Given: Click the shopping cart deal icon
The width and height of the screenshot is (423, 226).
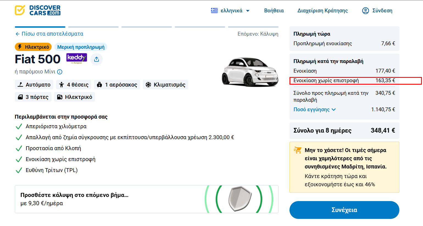Looking at the screenshot, I should click(298, 150).
